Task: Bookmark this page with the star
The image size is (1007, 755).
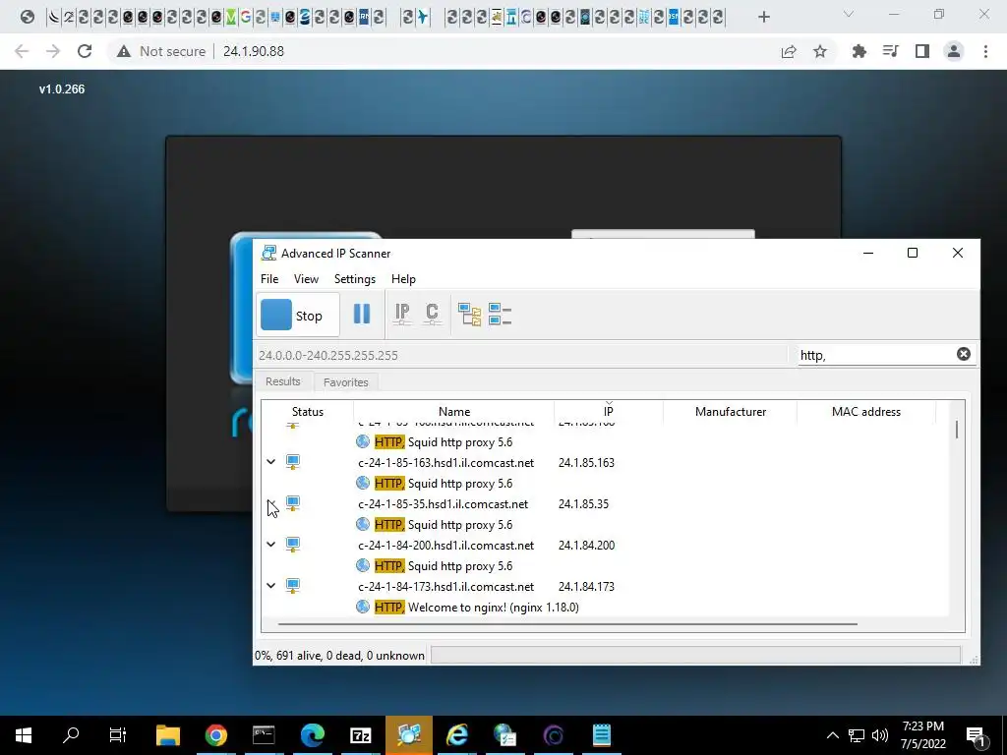Action: pos(820,51)
